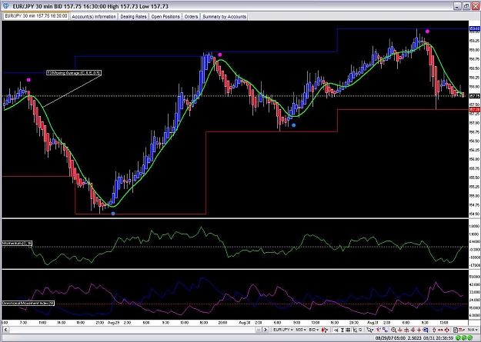
Task: Open the Summary by Accounts tab
Action: point(224,17)
